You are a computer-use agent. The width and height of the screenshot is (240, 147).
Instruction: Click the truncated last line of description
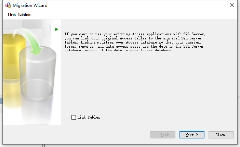pyautogui.click(x=118, y=50)
